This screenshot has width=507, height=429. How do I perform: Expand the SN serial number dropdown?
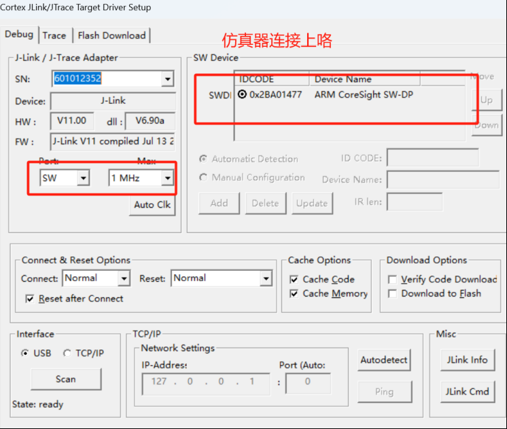(x=167, y=79)
